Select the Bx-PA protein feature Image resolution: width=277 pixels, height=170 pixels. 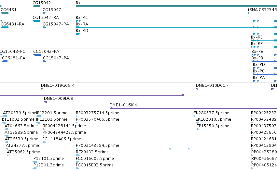[x=259, y=78]
